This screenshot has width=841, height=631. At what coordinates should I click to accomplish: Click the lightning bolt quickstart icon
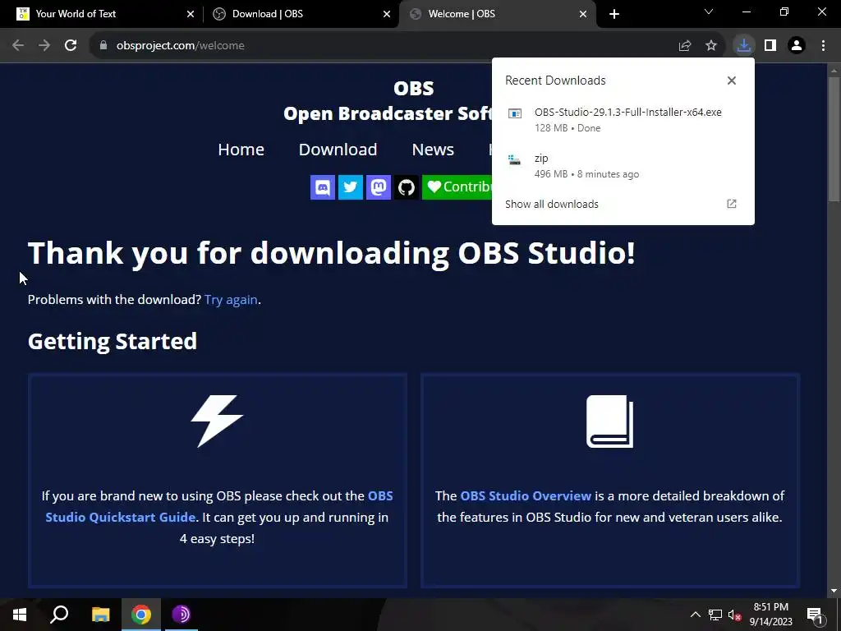click(217, 421)
